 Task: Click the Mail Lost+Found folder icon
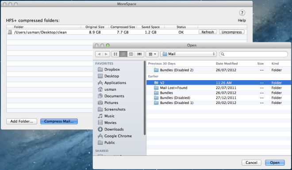(x=156, y=88)
